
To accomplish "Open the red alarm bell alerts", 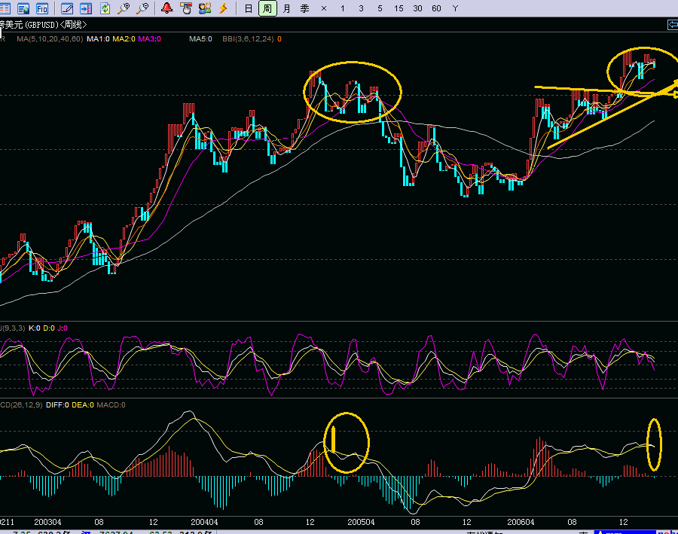I will tap(167, 8).
